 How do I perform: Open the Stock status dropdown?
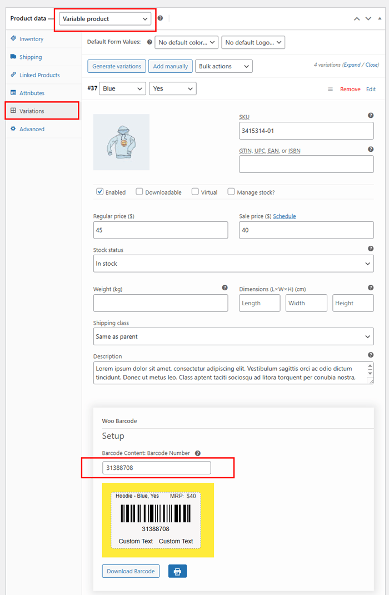233,264
